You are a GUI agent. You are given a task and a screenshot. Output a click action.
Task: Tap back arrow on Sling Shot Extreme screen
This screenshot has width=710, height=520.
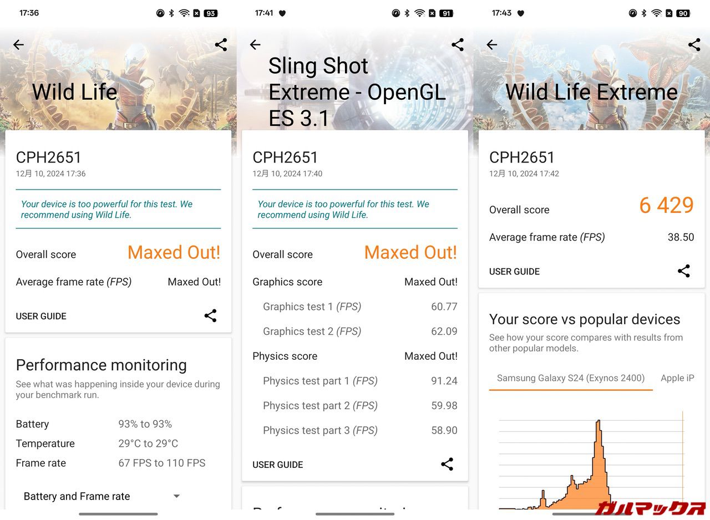pos(255,45)
